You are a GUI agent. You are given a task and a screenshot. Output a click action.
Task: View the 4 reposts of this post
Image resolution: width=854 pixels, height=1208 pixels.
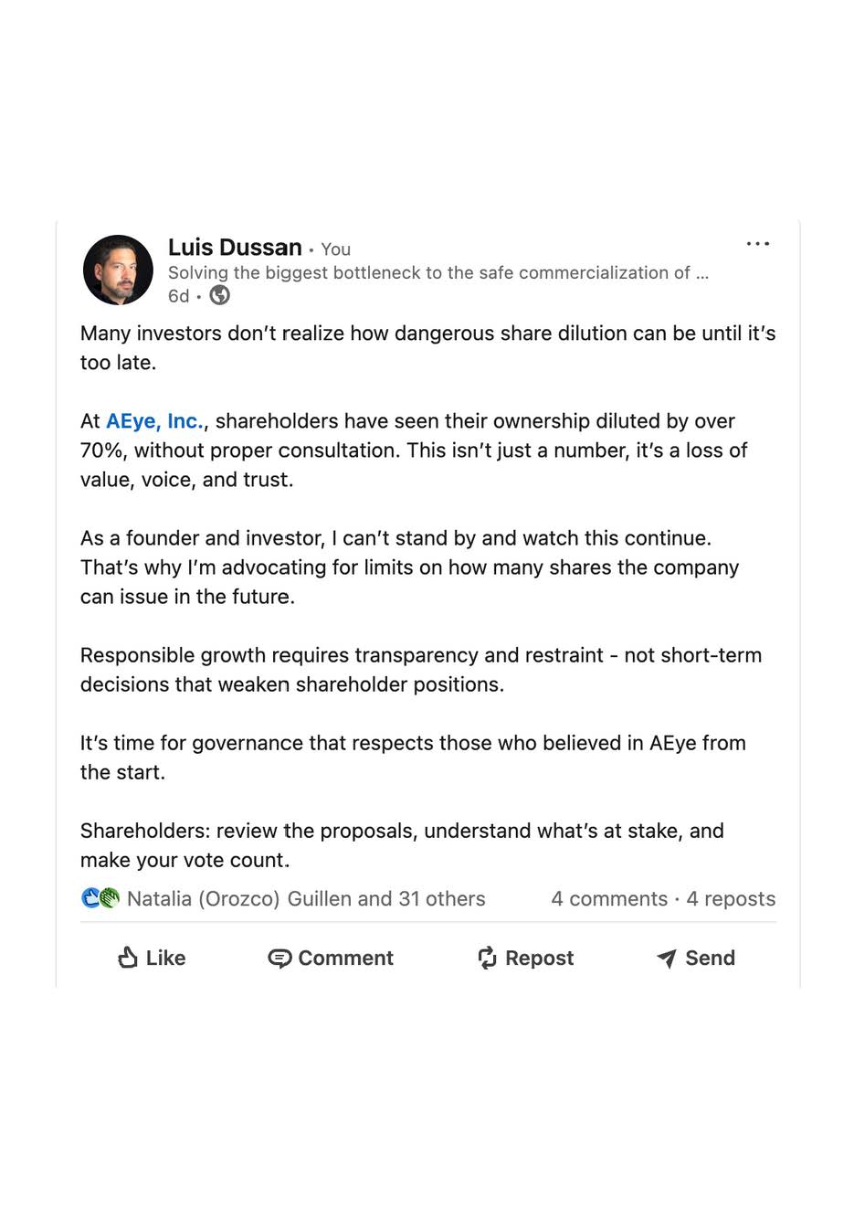[x=731, y=899]
